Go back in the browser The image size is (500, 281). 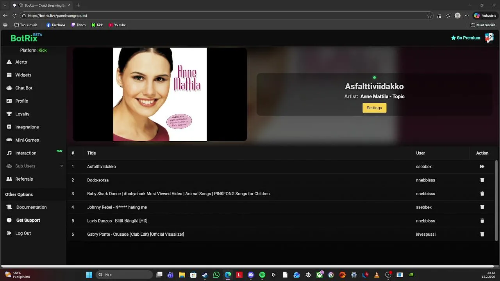click(x=5, y=16)
